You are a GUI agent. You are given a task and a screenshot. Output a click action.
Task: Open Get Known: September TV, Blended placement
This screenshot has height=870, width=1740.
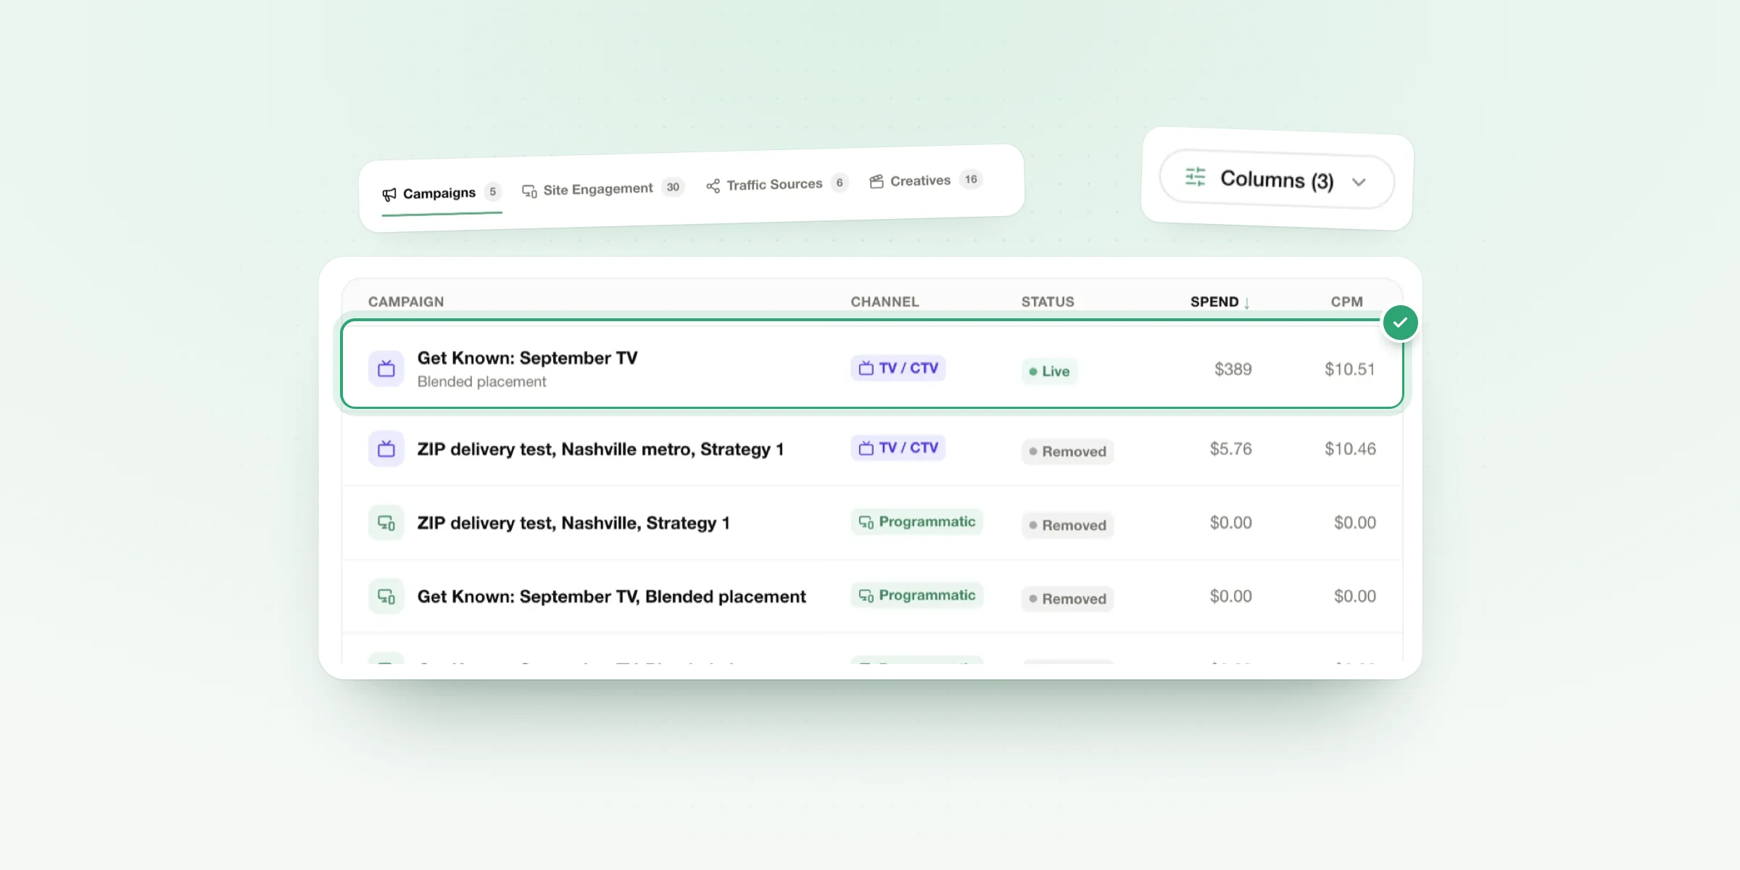611,597
